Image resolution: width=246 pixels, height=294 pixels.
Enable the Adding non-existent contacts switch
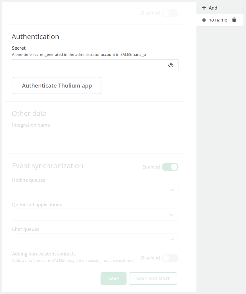tap(170, 258)
